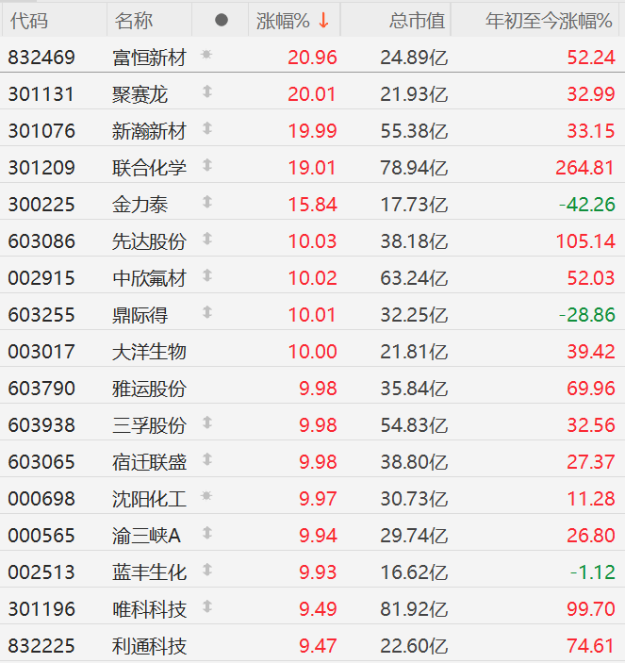Click the arrow icon next to 唯科科技
Image resolution: width=625 pixels, height=663 pixels.
[x=206, y=607]
